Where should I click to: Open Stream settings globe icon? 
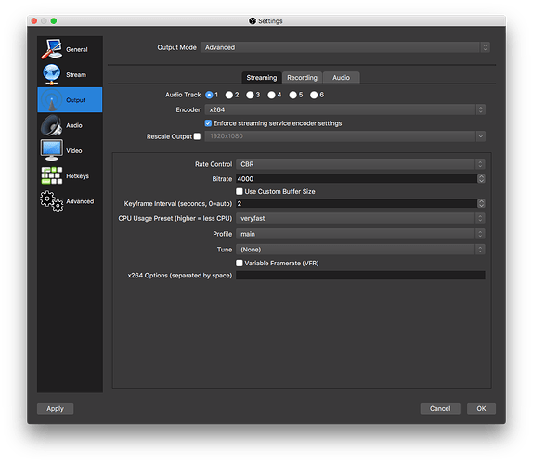52,74
